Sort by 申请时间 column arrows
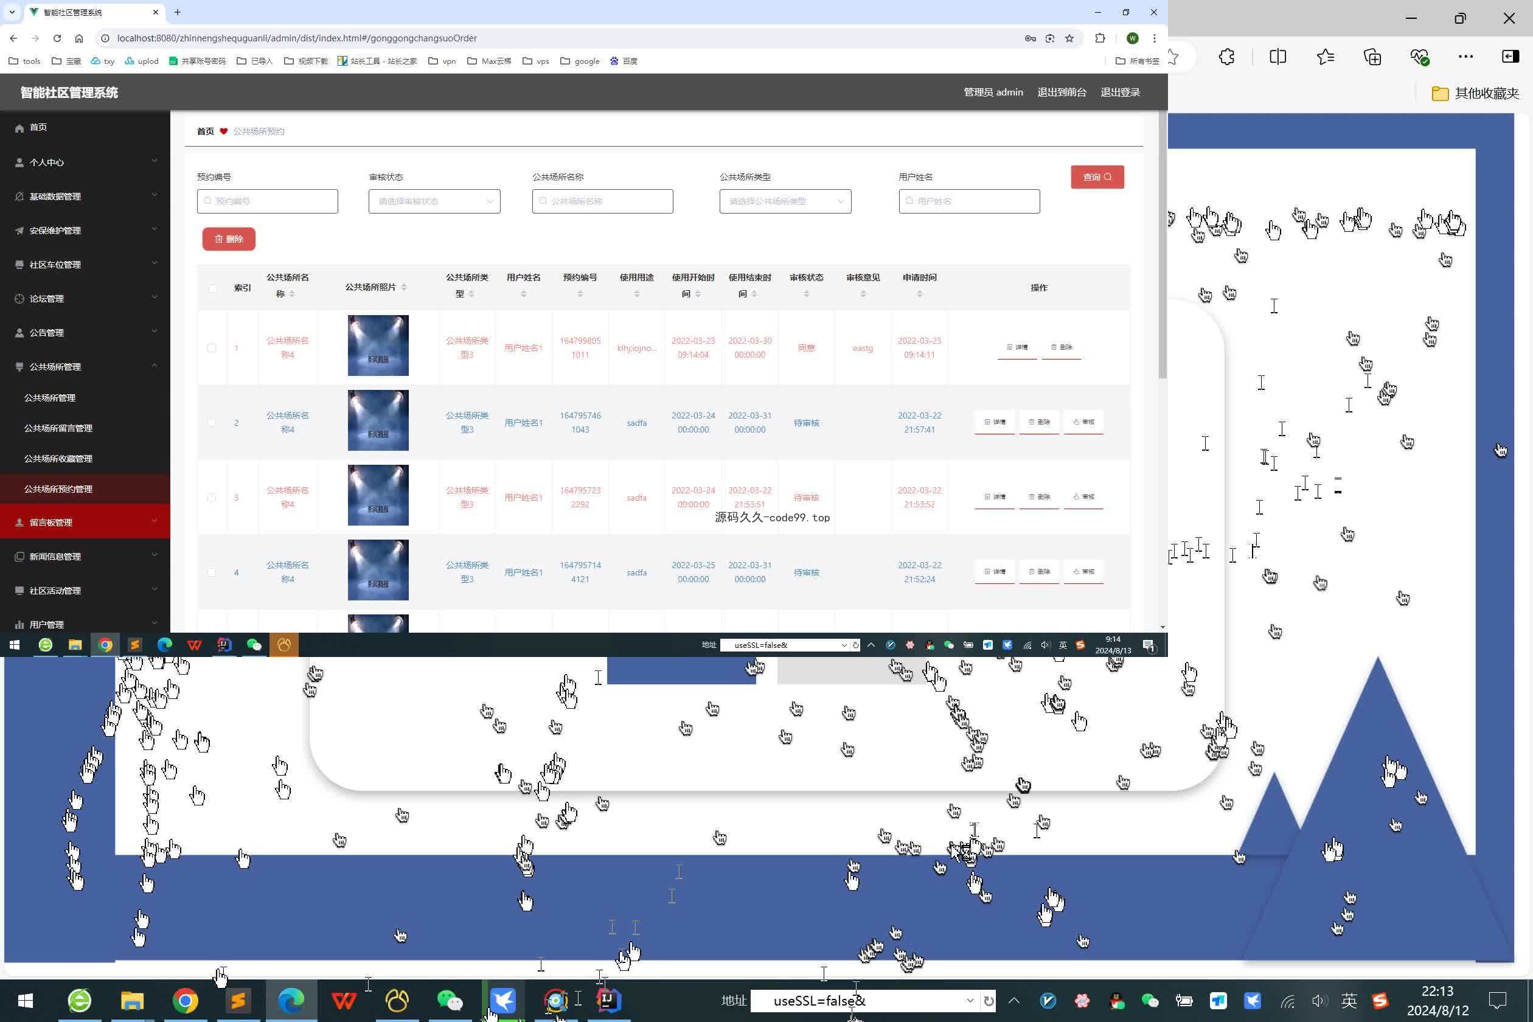Image resolution: width=1533 pixels, height=1022 pixels. 920,294
